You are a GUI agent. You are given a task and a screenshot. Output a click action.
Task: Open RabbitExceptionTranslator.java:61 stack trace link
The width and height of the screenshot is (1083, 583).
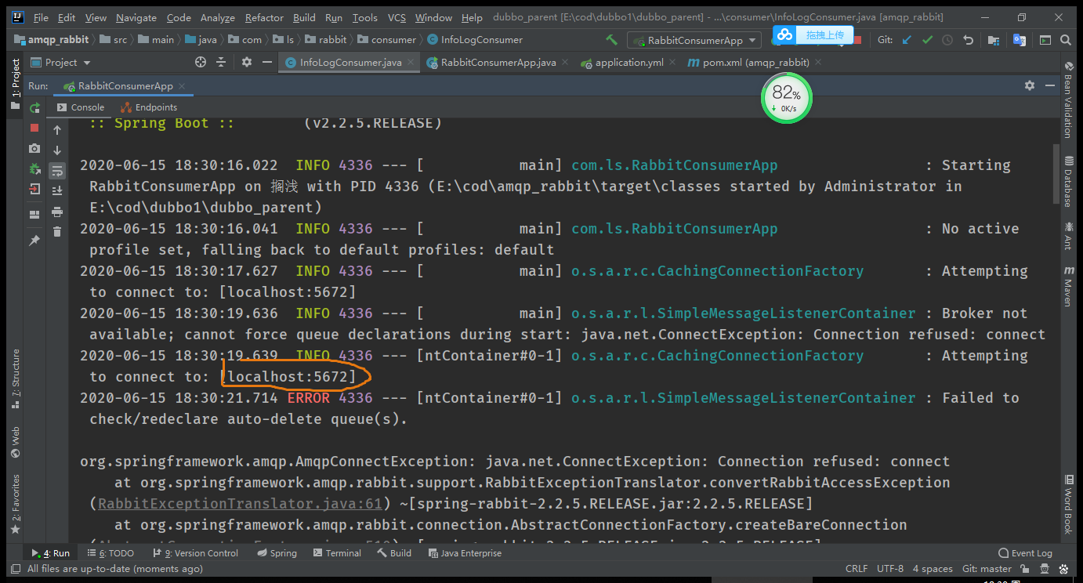(x=240, y=504)
